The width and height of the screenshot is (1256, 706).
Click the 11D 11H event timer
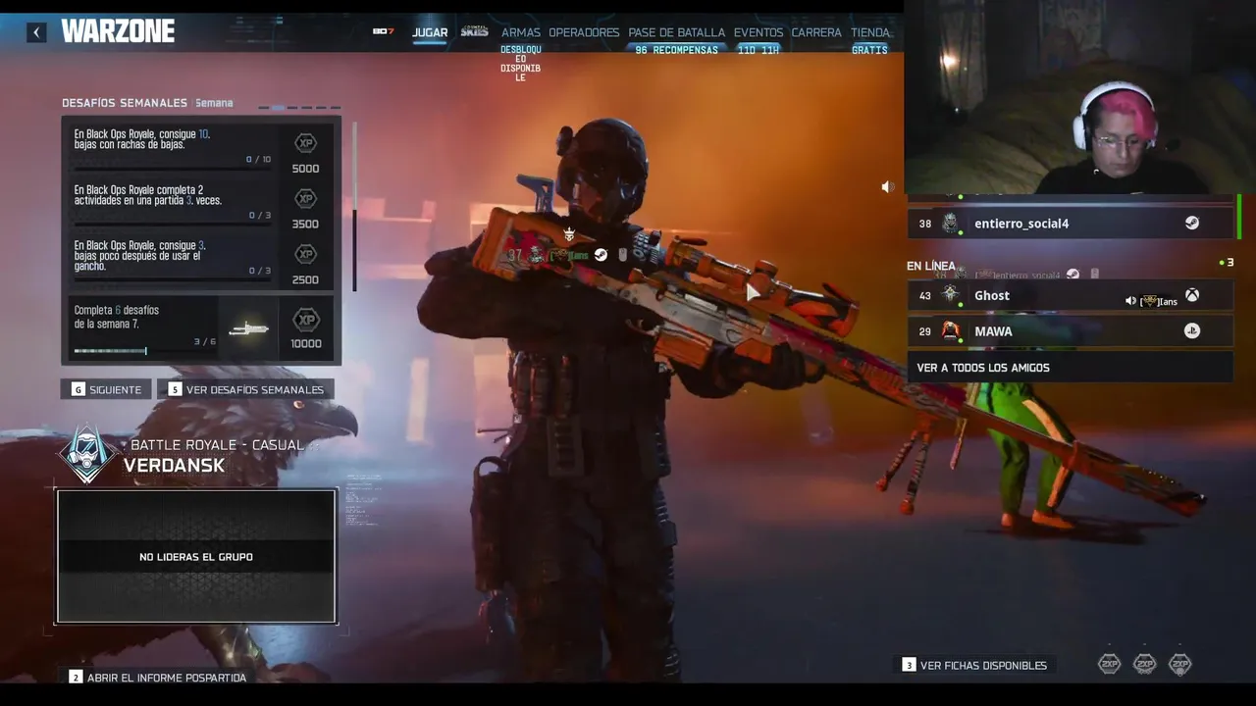[x=759, y=50]
